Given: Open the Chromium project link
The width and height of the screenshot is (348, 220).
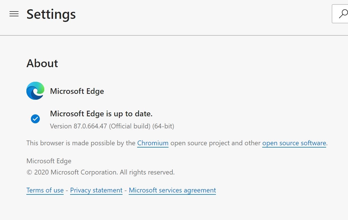Looking at the screenshot, I should point(153,143).
